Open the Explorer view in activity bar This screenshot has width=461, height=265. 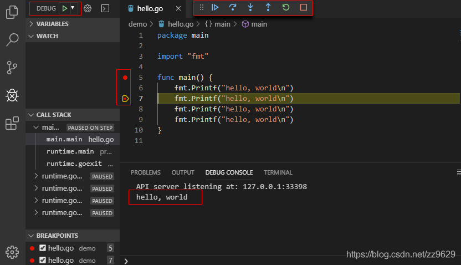pyautogui.click(x=12, y=12)
